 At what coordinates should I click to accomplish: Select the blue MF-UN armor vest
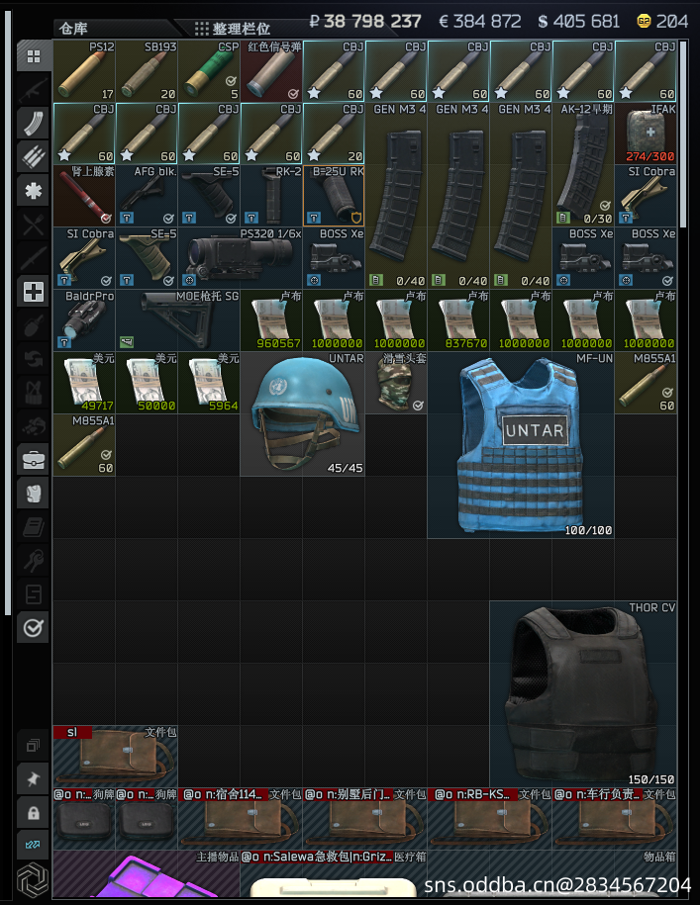(521, 445)
